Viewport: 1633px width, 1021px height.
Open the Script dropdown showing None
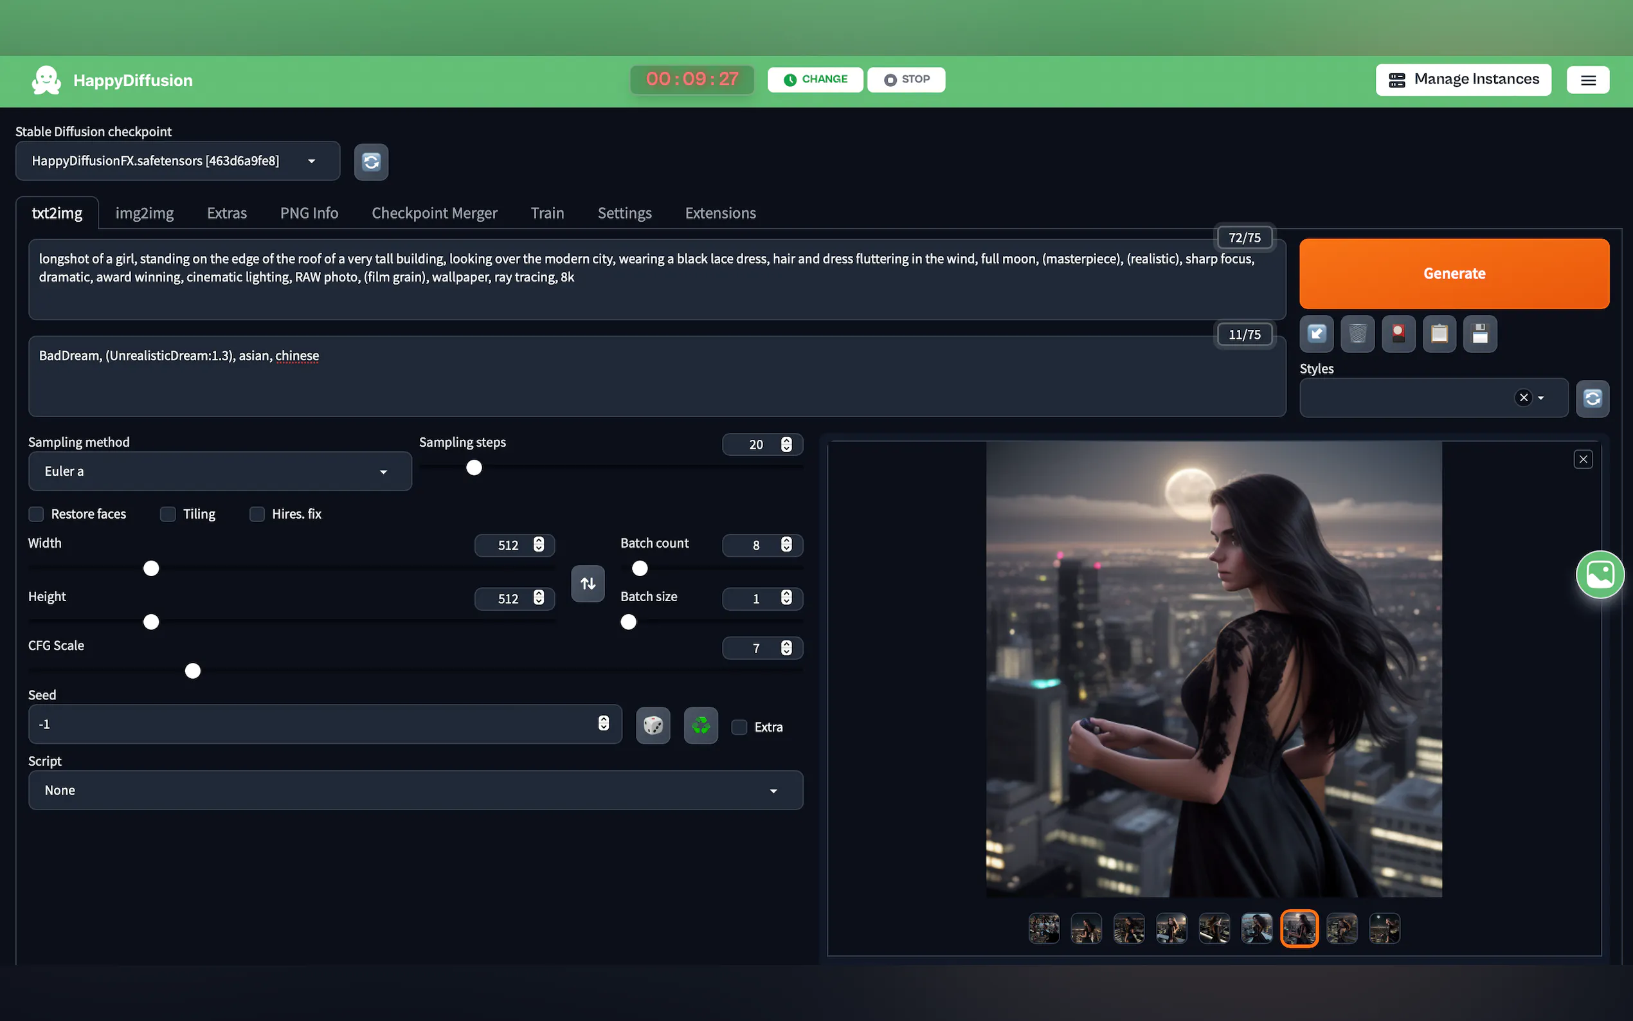click(x=415, y=790)
